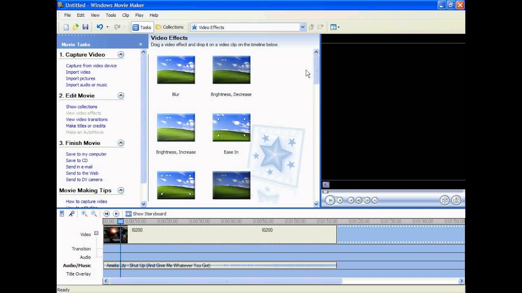Click Import audio or music link

[86, 85]
